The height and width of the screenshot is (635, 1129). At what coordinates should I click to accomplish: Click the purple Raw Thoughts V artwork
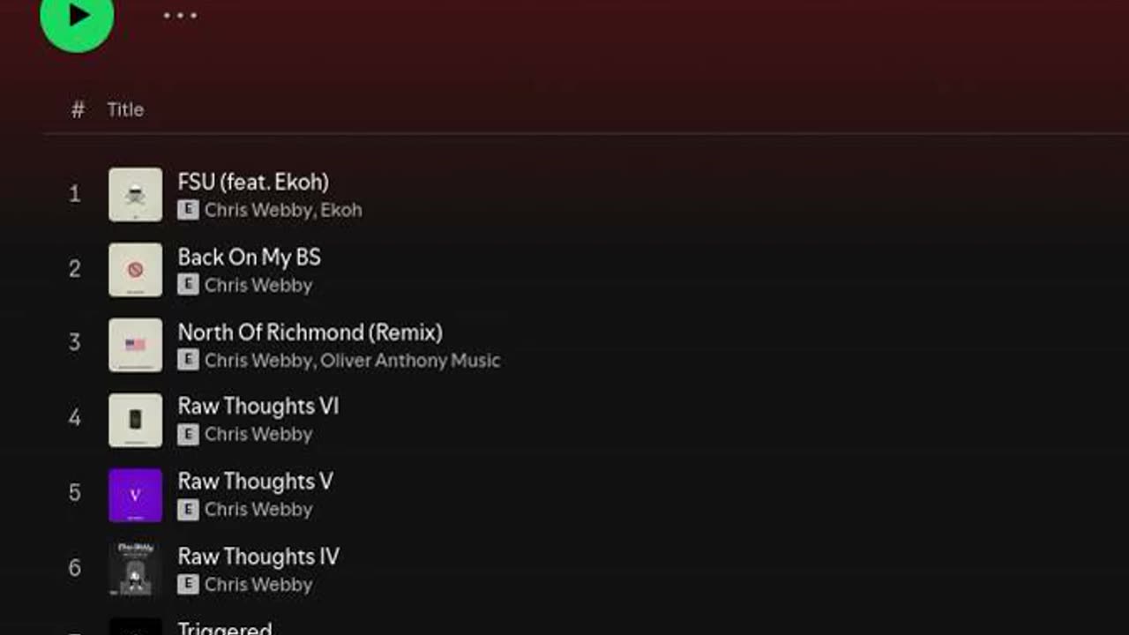pos(135,495)
